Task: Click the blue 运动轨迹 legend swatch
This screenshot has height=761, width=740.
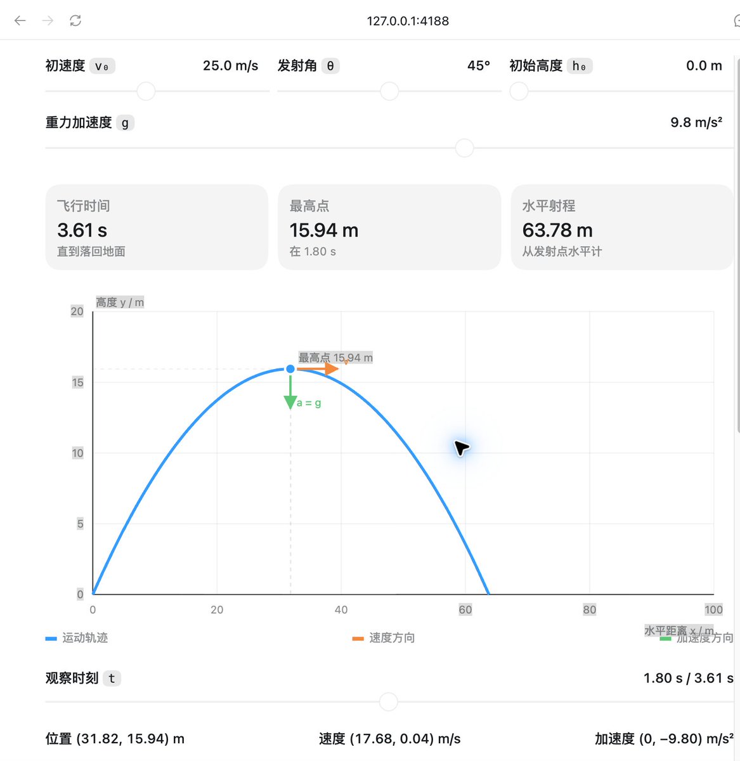Action: point(51,639)
